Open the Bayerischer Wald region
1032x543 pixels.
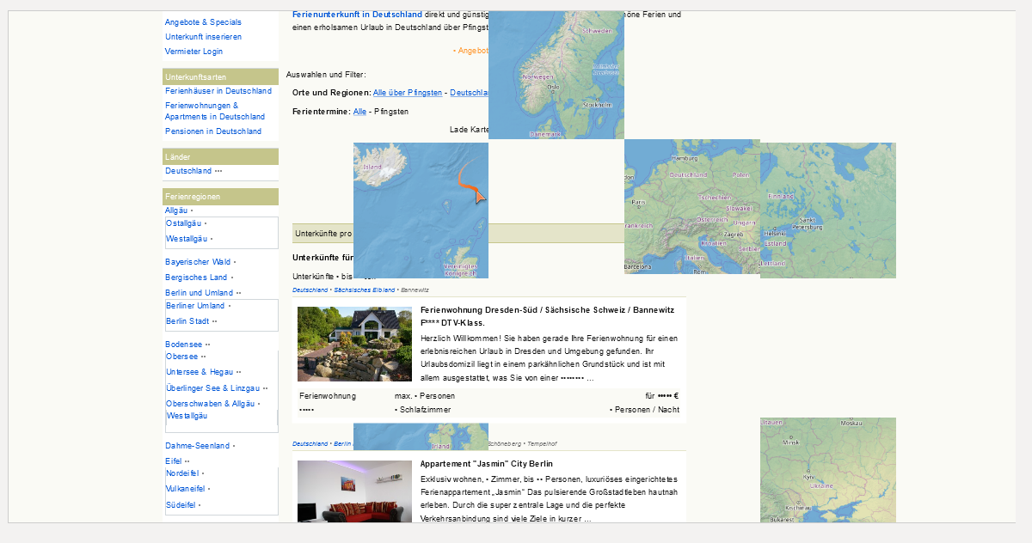tap(198, 262)
